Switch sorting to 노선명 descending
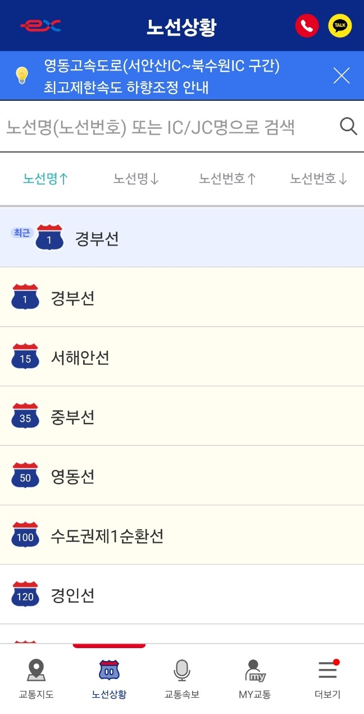This screenshot has width=364, height=714. tap(135, 178)
